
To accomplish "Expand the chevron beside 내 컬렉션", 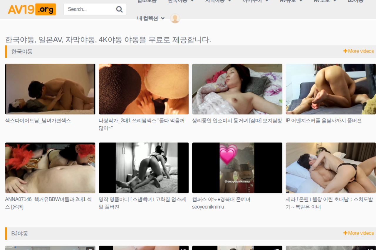I will click(163, 18).
